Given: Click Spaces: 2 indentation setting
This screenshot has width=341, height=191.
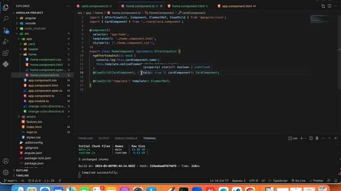Looking at the screenshot, I should 239,180.
